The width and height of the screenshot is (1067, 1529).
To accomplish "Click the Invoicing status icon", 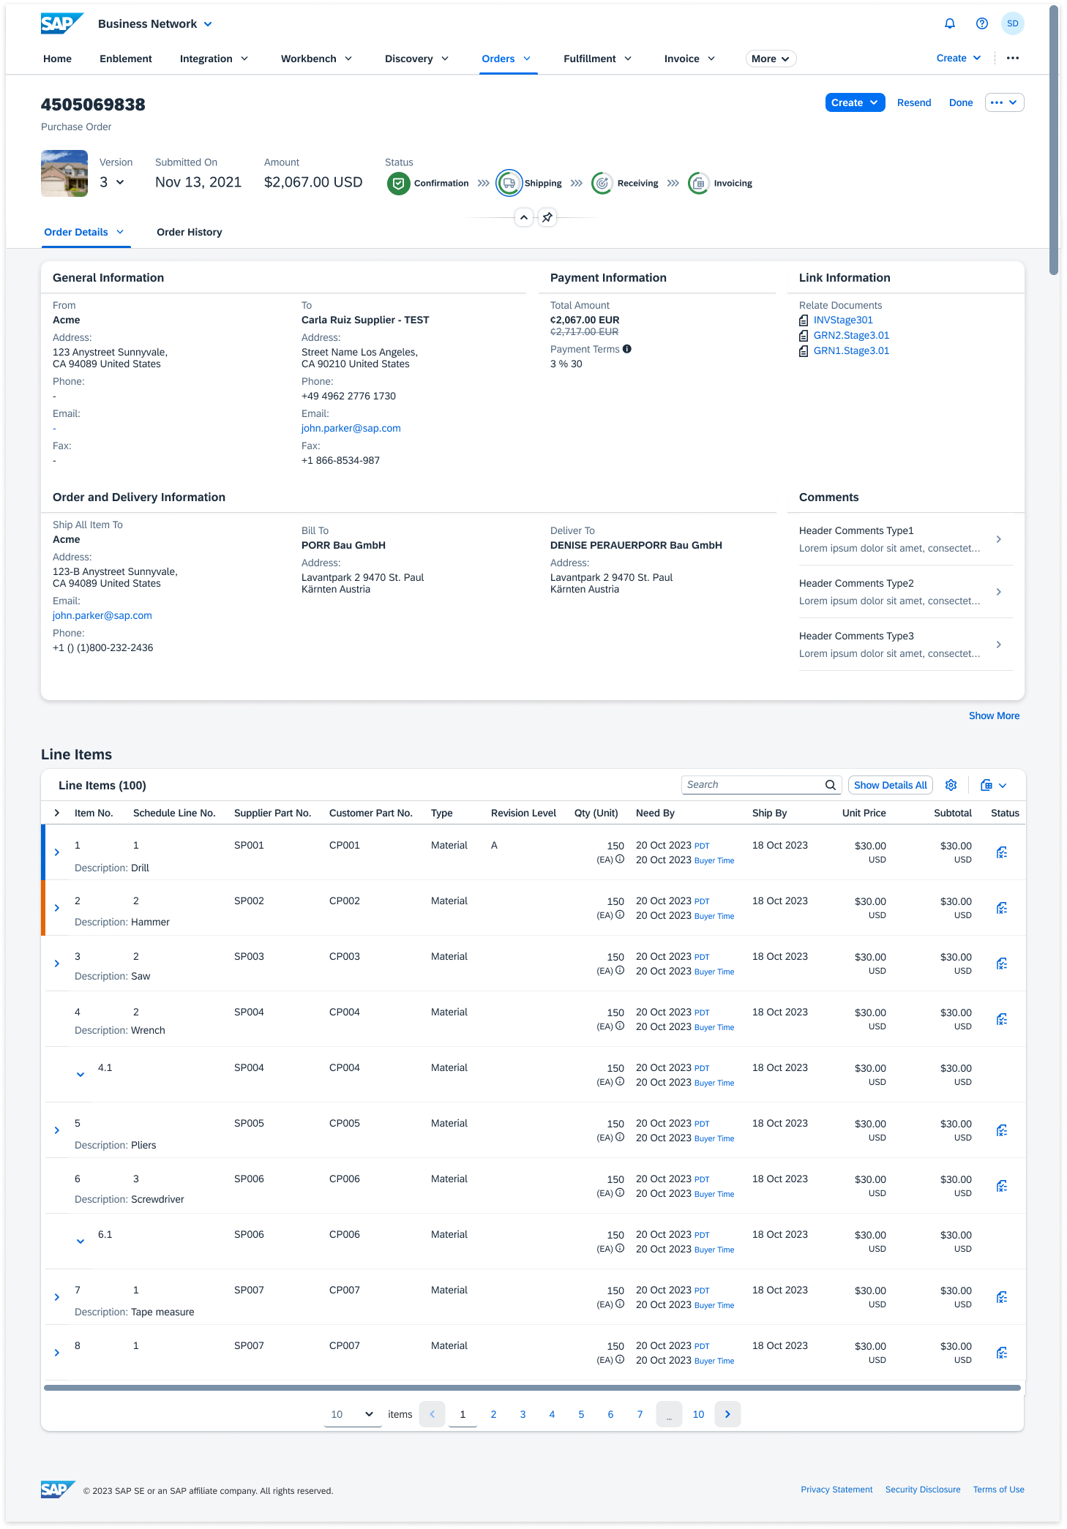I will pos(699,184).
